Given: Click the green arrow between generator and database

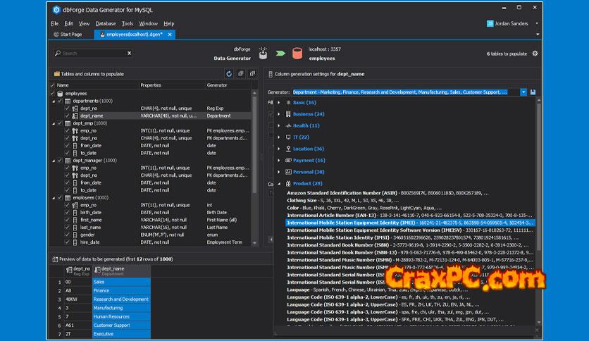Looking at the screenshot, I should coord(280,54).
